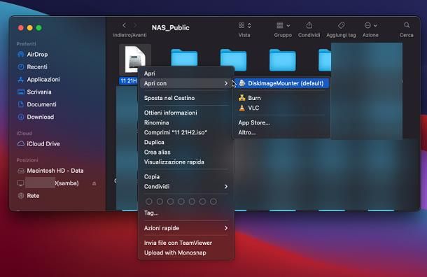Open with DiskImageMounter (default)
427x277 pixels.
tap(281, 83)
